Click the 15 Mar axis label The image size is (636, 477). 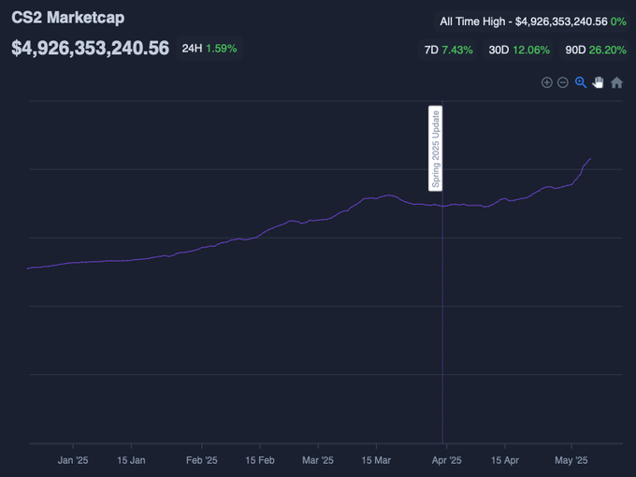point(376,460)
